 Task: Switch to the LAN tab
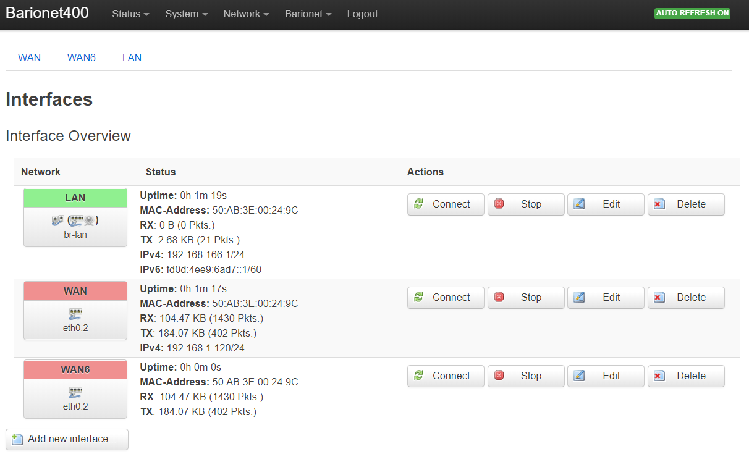[x=132, y=57]
